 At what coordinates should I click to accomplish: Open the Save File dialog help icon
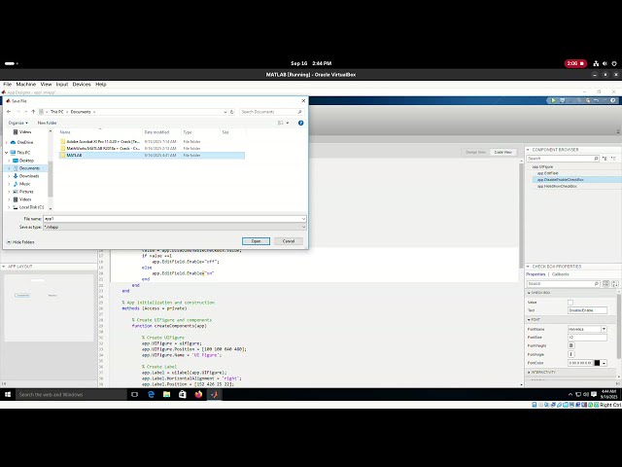coord(300,123)
